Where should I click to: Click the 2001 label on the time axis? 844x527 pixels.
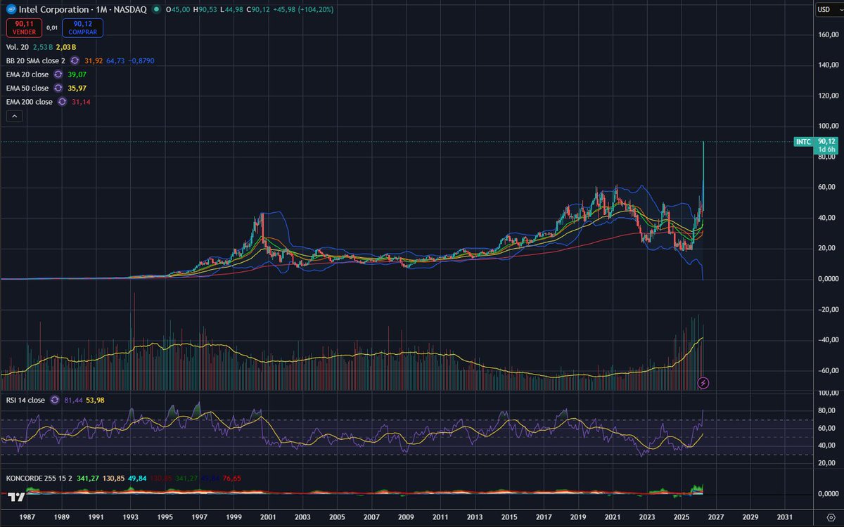click(x=268, y=516)
